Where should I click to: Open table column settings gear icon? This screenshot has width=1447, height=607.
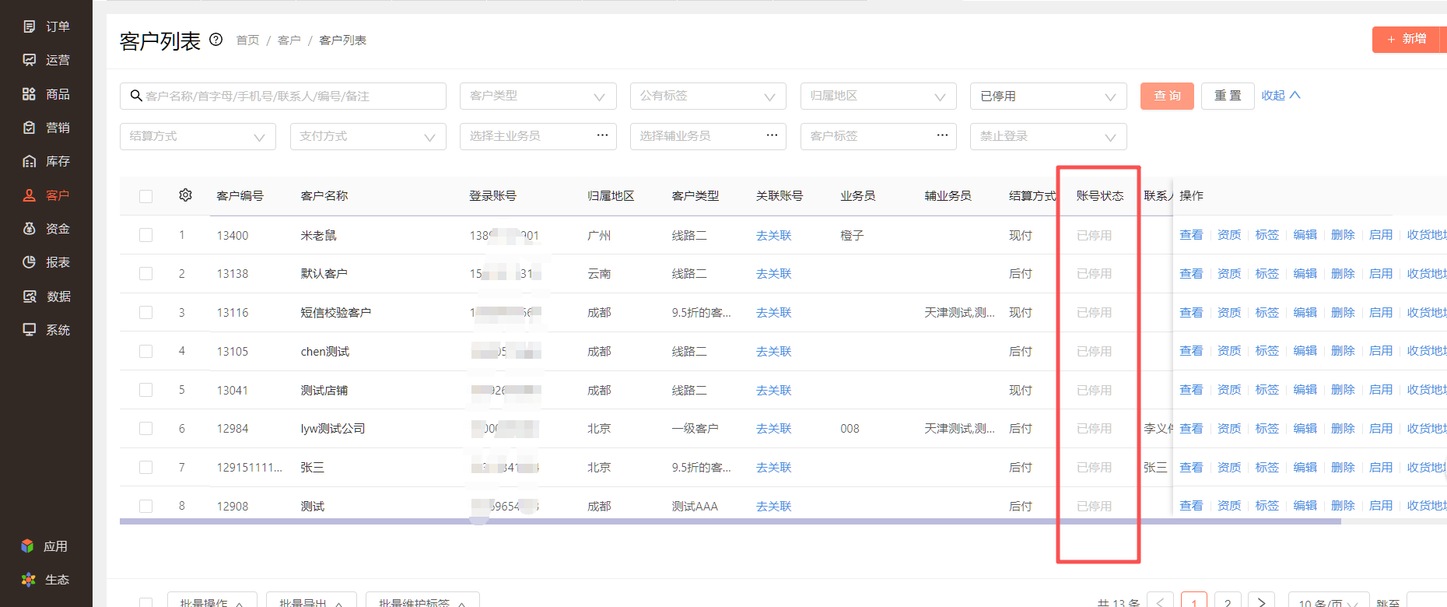(185, 195)
